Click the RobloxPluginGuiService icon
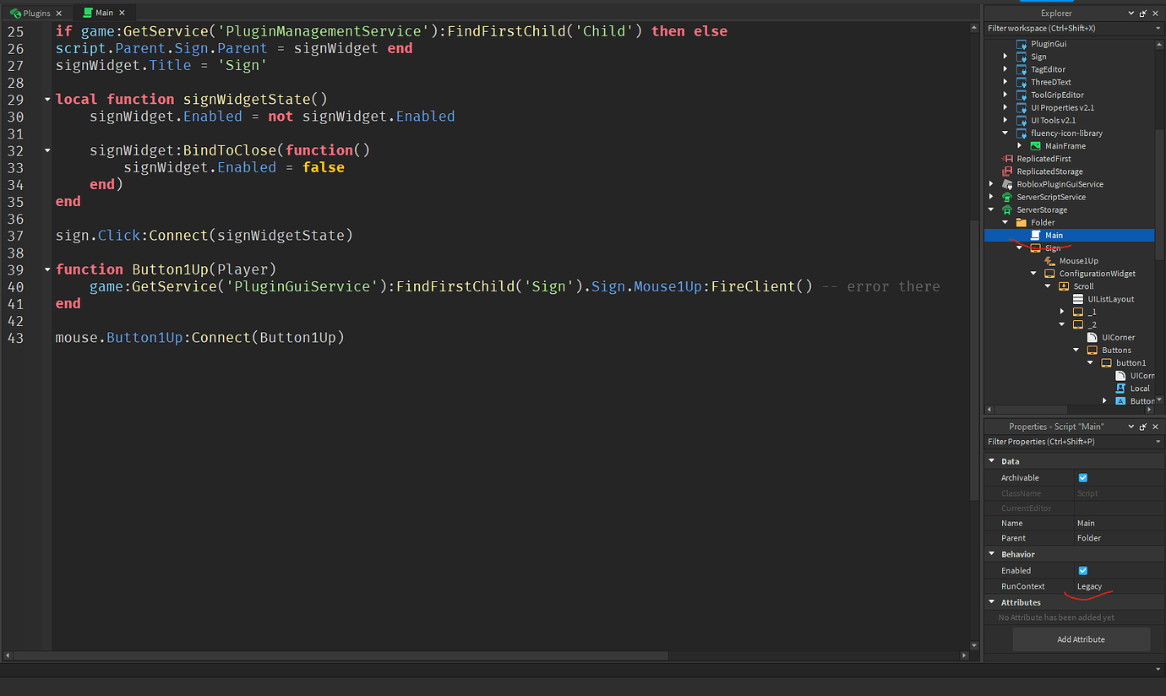 coord(1007,184)
